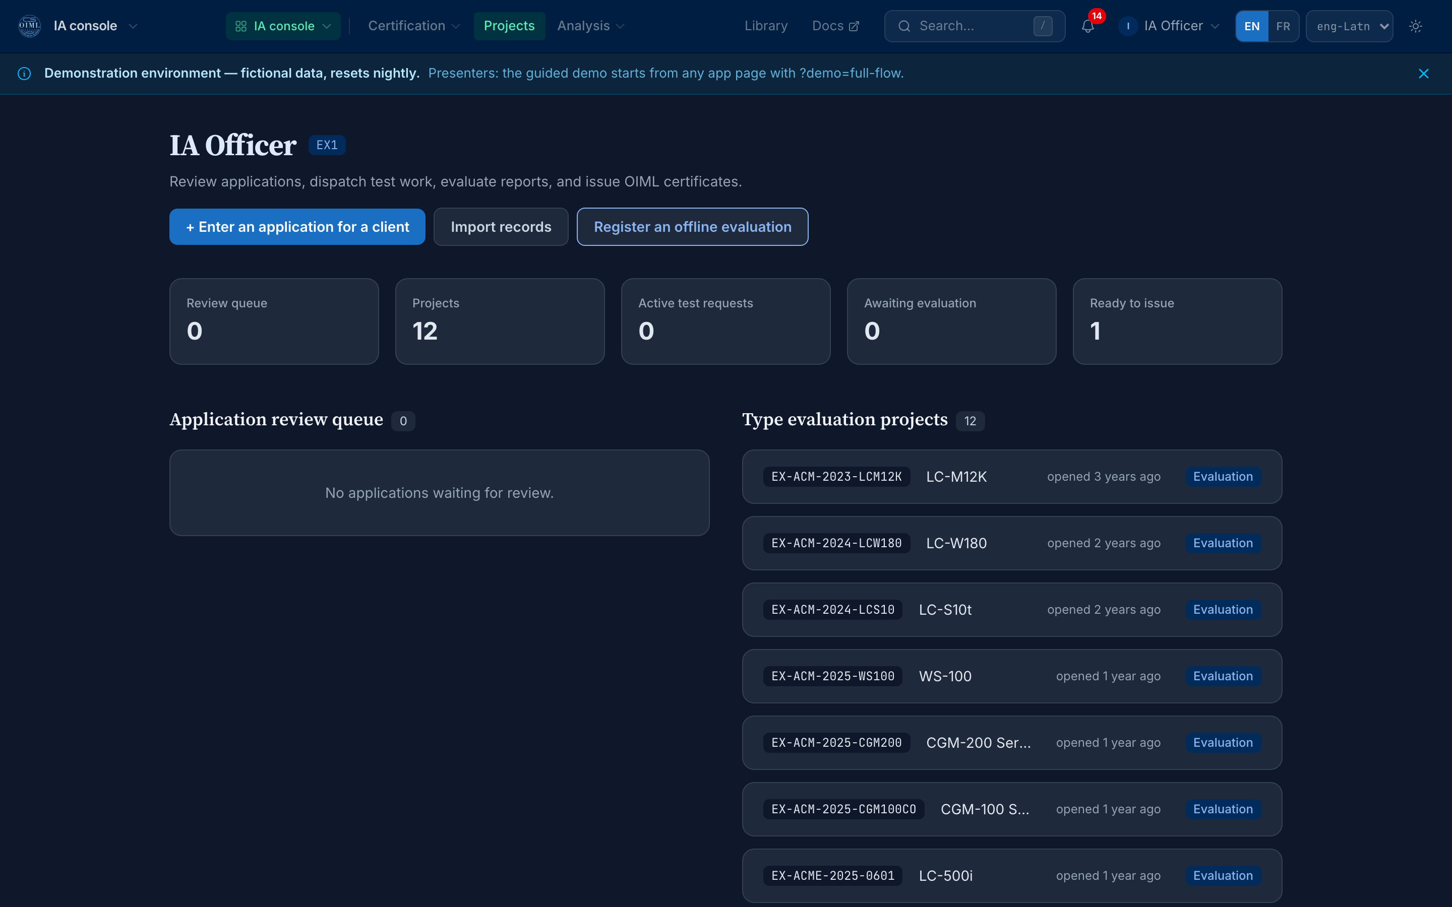The image size is (1452, 907).
Task: Expand the IA Officer user menu
Action: click(1169, 26)
